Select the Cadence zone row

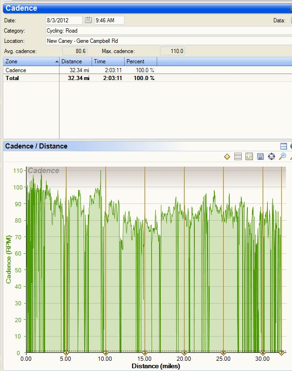click(x=31, y=70)
